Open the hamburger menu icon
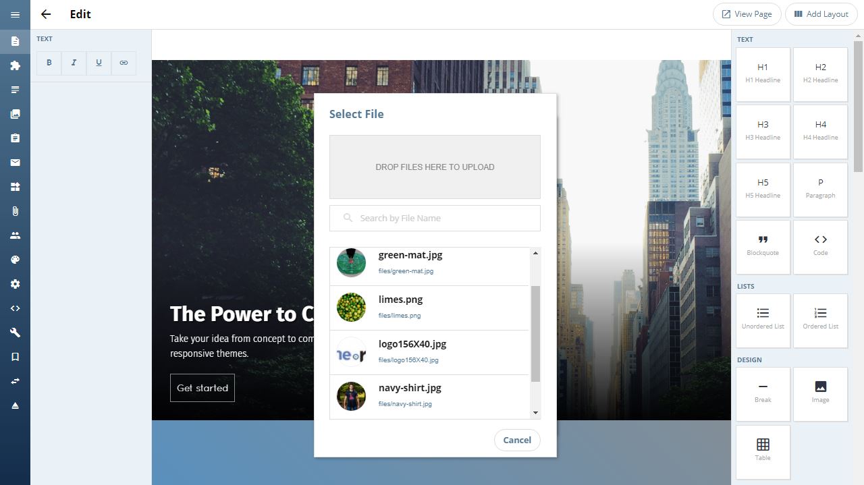 click(x=15, y=14)
